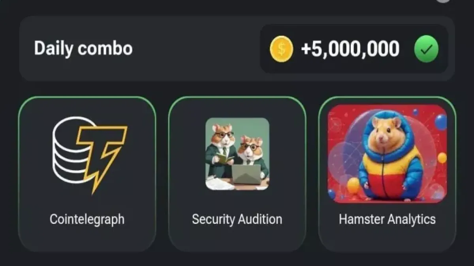Select the Hamster Analytics card label
The image size is (474, 266).
pos(387,219)
